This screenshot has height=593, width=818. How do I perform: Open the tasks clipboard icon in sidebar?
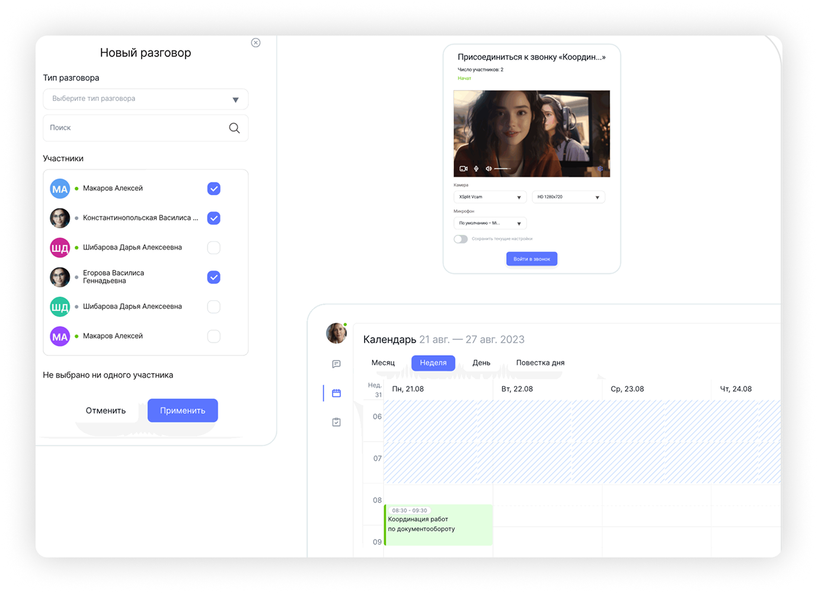tap(336, 422)
